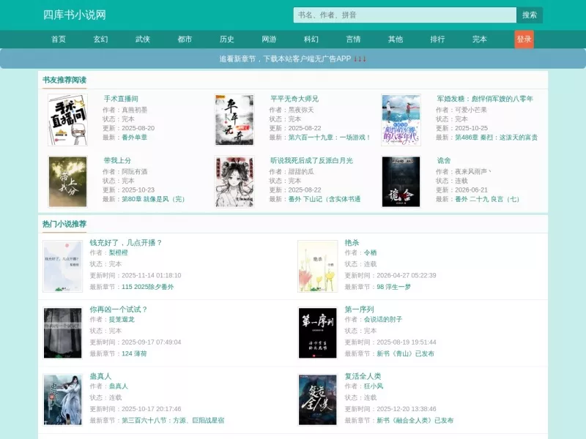Screen dimensions: 586x439
Task: Open the 完本 completed books page
Action: [480, 40]
